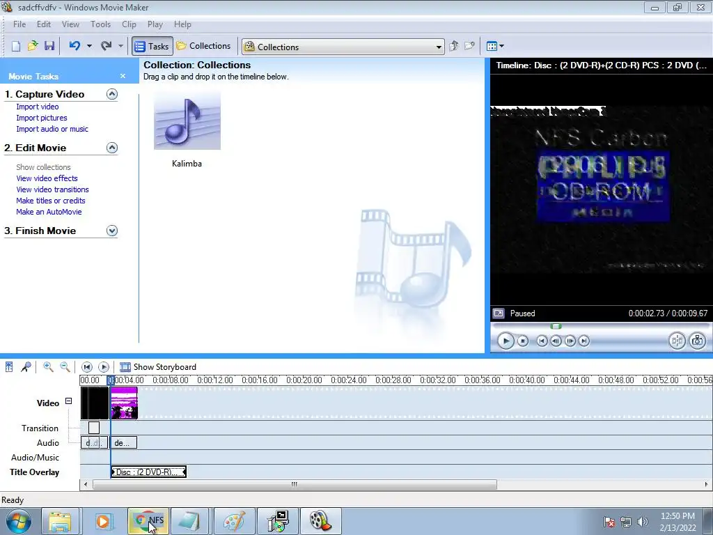Click View video transitions link

pyautogui.click(x=52, y=189)
